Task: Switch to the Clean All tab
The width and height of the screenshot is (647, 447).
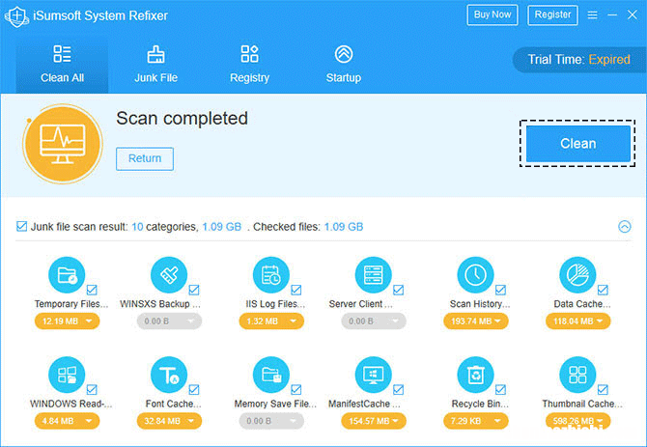Action: 63,65
